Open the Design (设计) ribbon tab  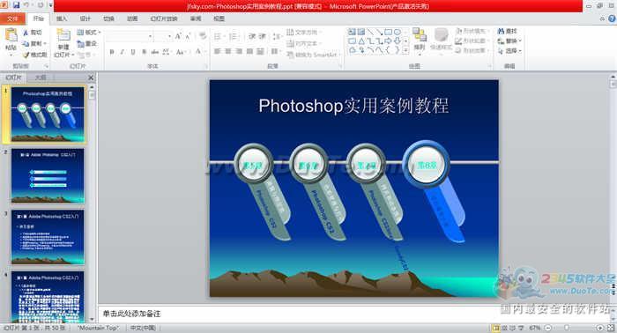pos(85,18)
